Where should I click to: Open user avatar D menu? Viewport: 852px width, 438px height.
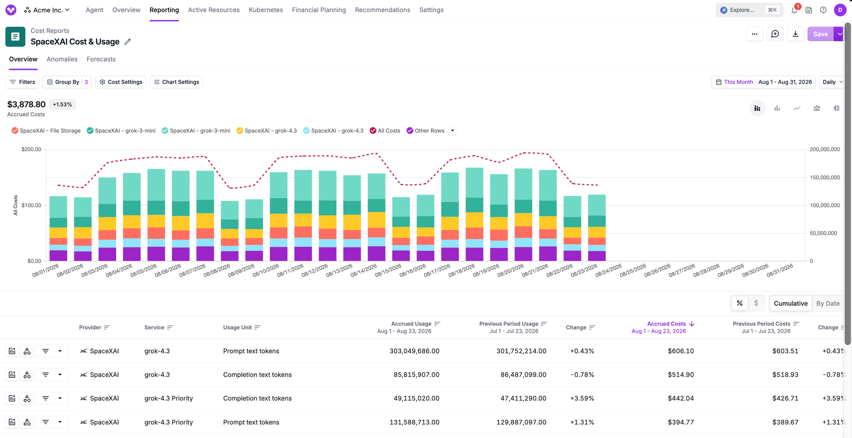point(840,10)
